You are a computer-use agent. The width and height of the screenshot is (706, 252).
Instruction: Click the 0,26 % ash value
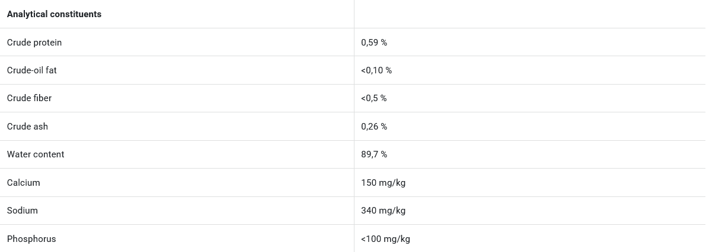coord(374,127)
